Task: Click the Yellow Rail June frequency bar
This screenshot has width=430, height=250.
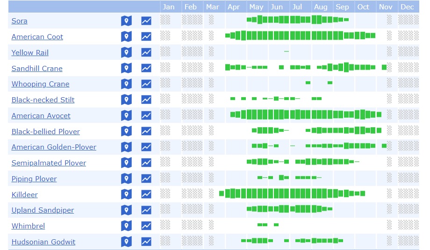Action: tap(287, 51)
